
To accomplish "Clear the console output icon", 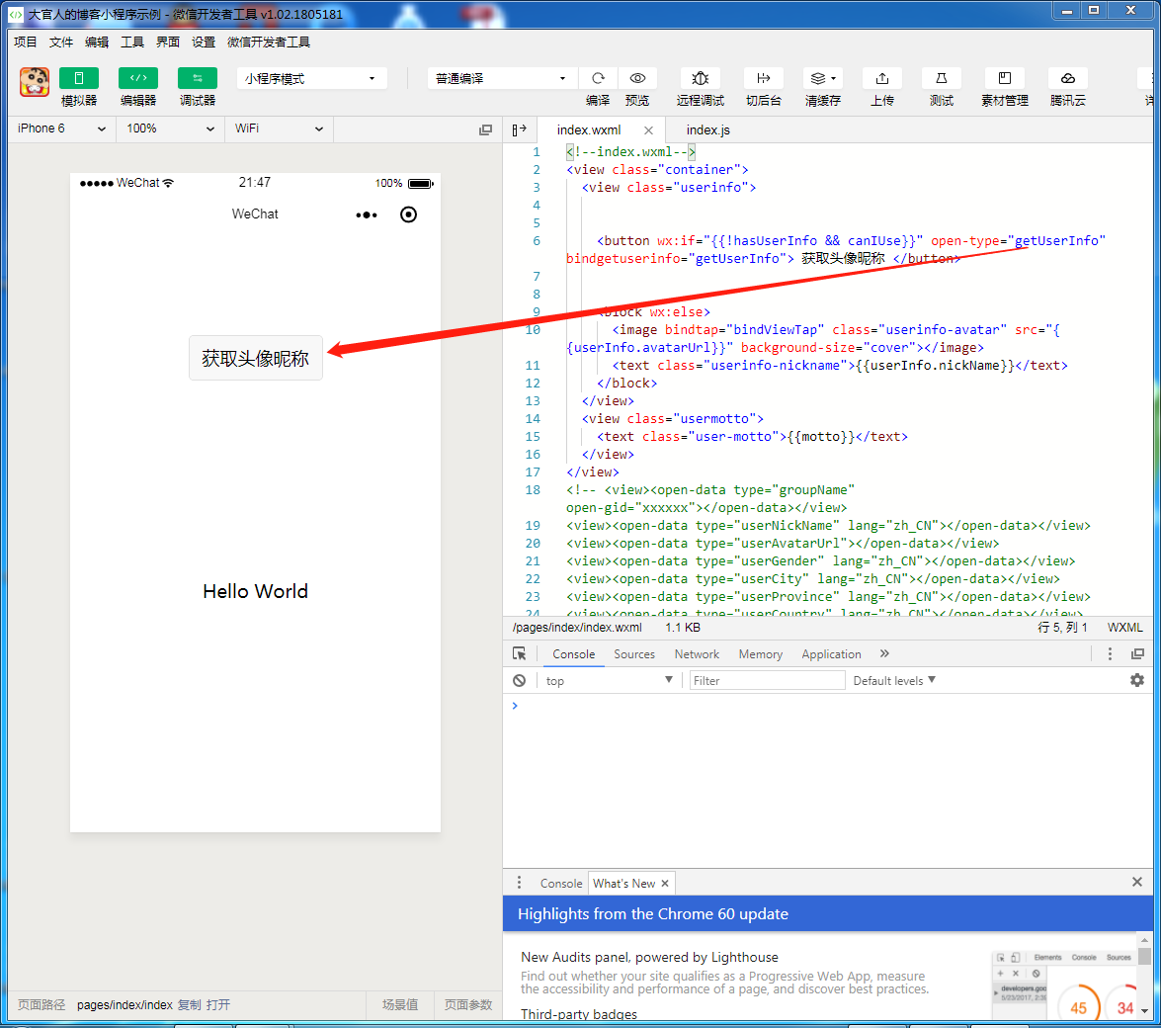I will [x=519, y=681].
